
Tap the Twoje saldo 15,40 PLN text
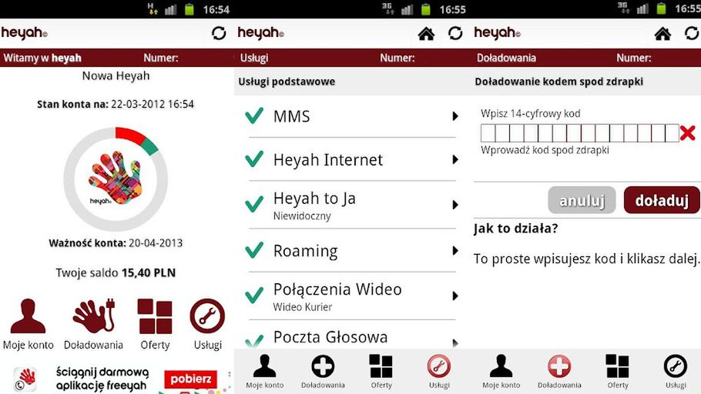point(116,273)
